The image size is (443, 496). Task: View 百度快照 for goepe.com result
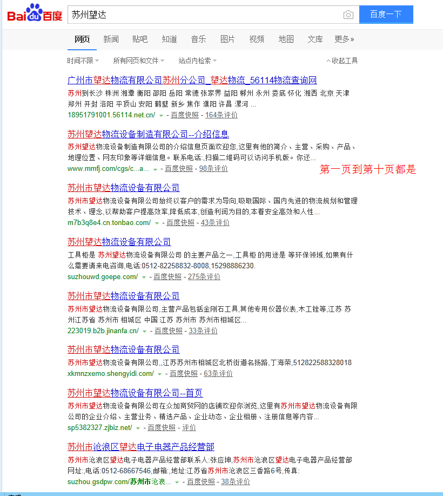pos(167,277)
